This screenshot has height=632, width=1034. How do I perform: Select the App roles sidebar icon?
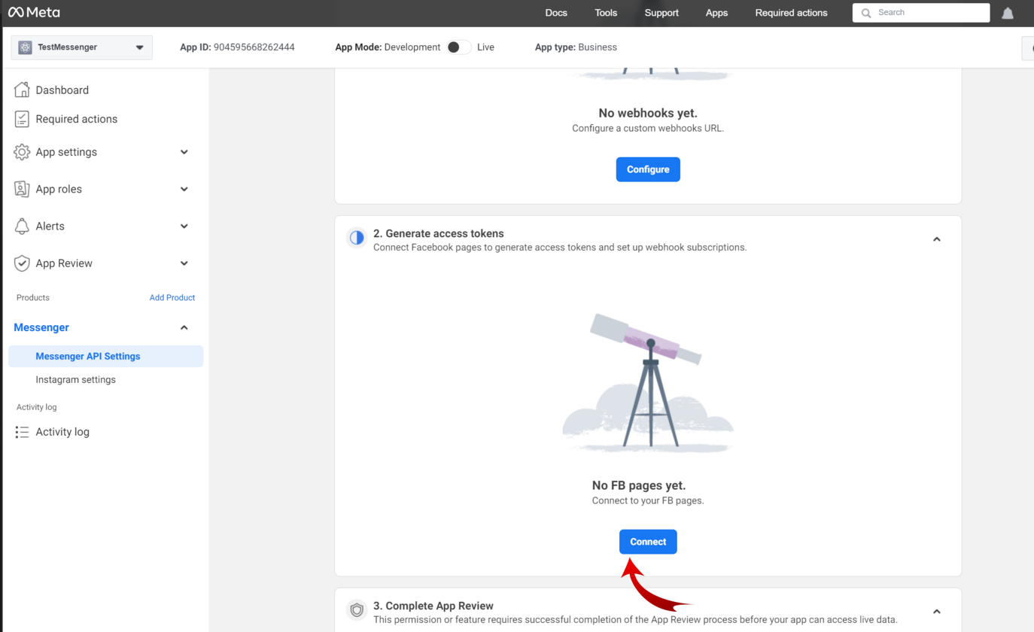pos(23,189)
